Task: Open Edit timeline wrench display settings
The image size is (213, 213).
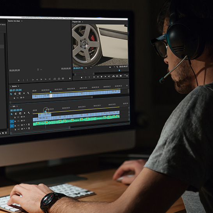Action: click(x=28, y=113)
